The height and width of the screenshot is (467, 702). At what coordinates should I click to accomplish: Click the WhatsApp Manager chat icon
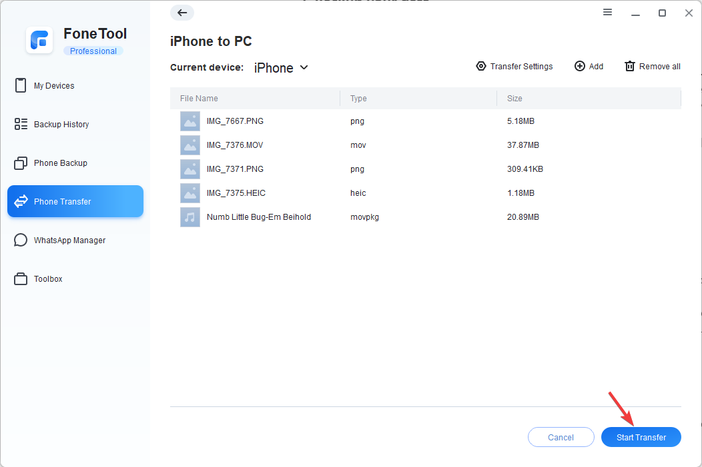21,240
